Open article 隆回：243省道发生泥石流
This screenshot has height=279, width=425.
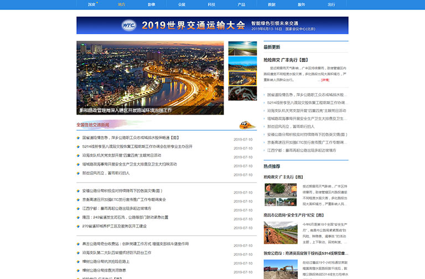[x=125, y=217]
